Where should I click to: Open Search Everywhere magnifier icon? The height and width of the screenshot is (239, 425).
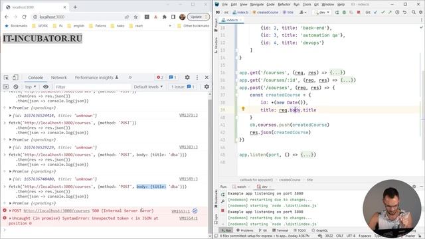click(414, 12)
